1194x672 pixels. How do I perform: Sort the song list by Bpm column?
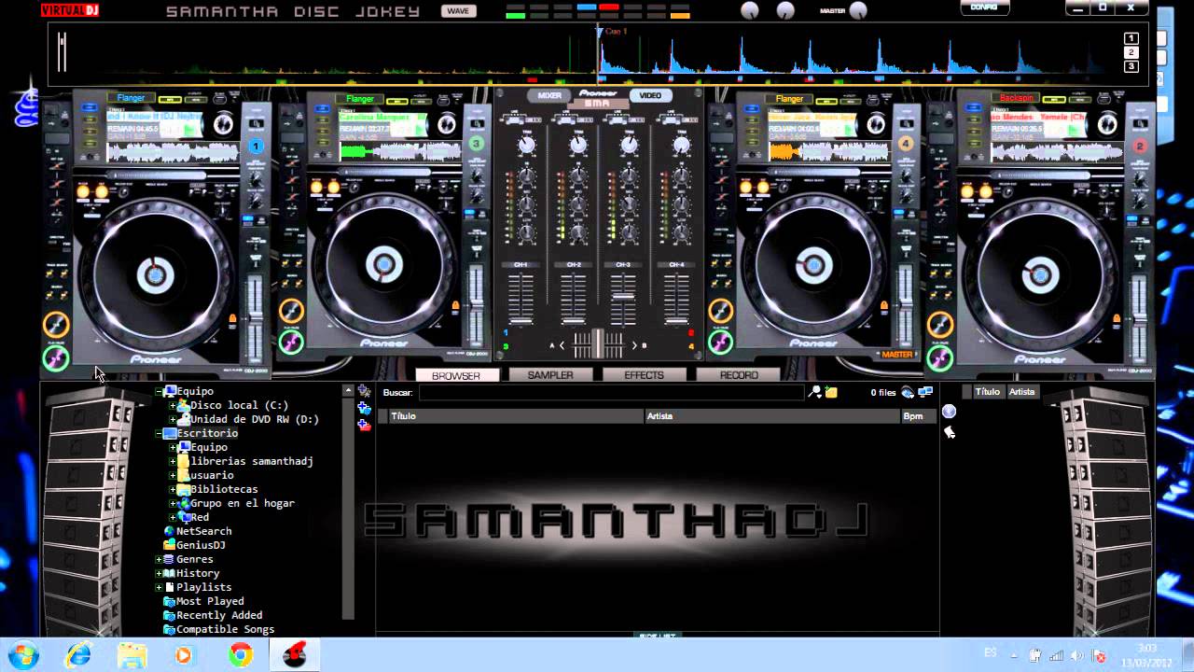(x=918, y=416)
